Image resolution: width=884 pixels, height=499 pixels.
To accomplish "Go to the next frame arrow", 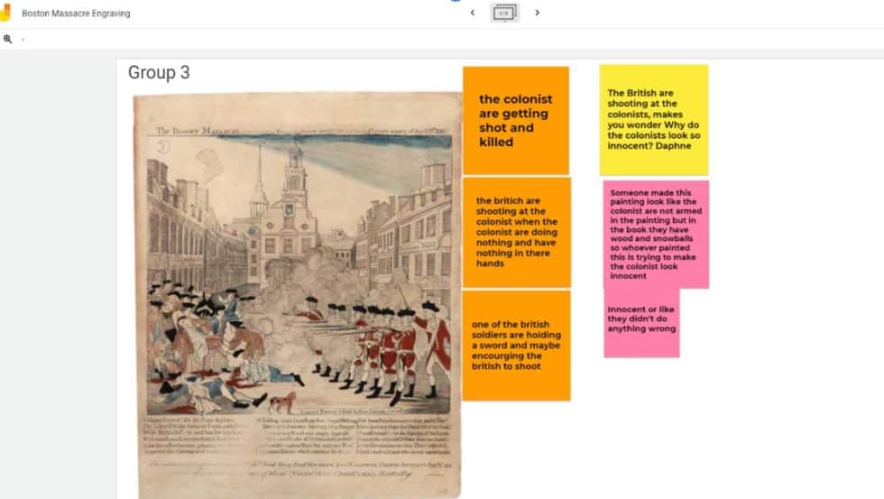I will [x=538, y=13].
